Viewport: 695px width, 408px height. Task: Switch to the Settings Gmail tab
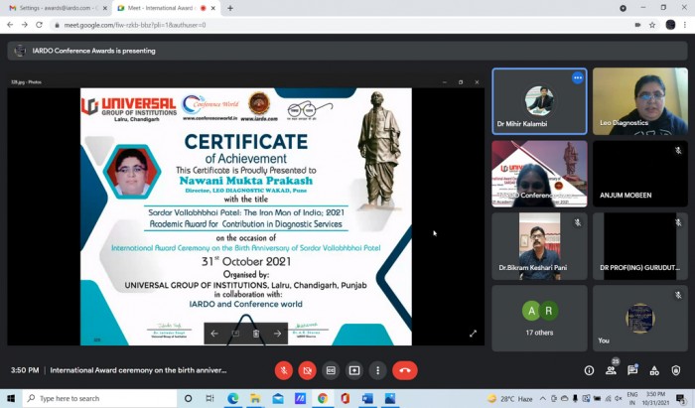click(x=57, y=8)
